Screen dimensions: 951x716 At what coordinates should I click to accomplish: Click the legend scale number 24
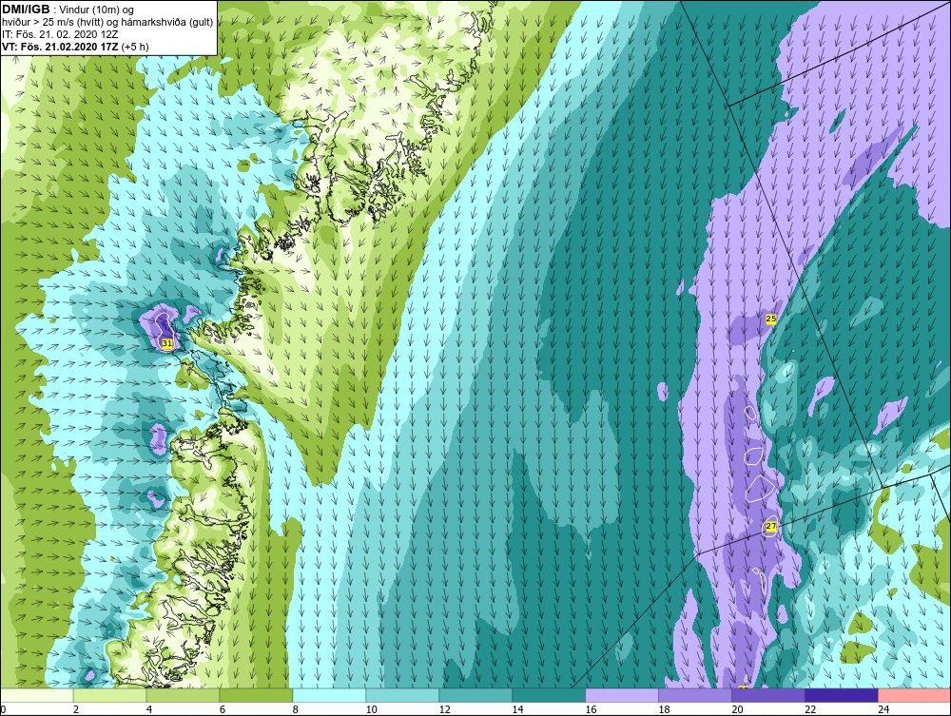tap(883, 709)
